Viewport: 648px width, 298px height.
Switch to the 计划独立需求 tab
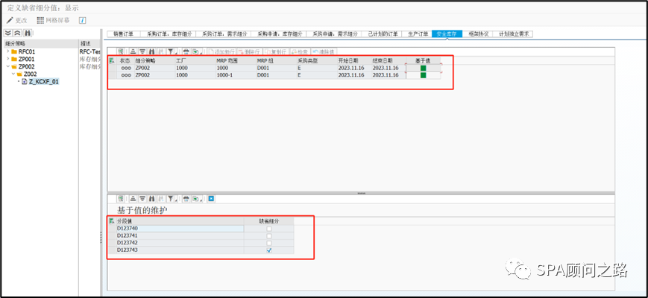click(513, 34)
